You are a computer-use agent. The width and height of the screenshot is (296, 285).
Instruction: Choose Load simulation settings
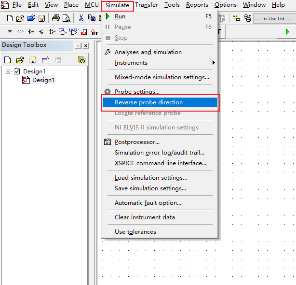click(160, 178)
